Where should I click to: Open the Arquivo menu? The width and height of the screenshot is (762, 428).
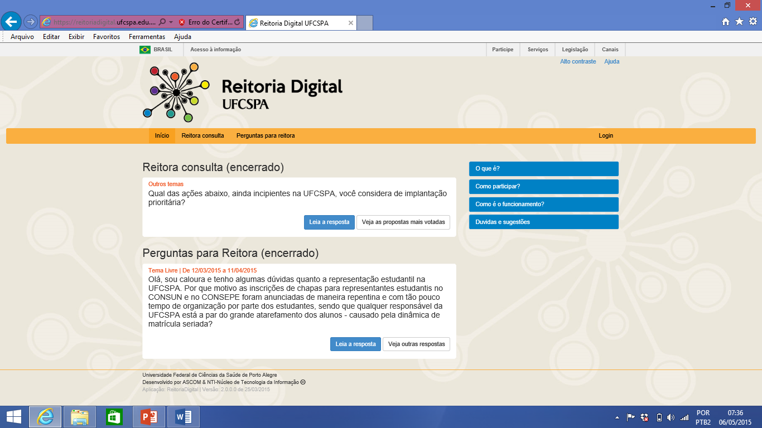click(x=22, y=37)
